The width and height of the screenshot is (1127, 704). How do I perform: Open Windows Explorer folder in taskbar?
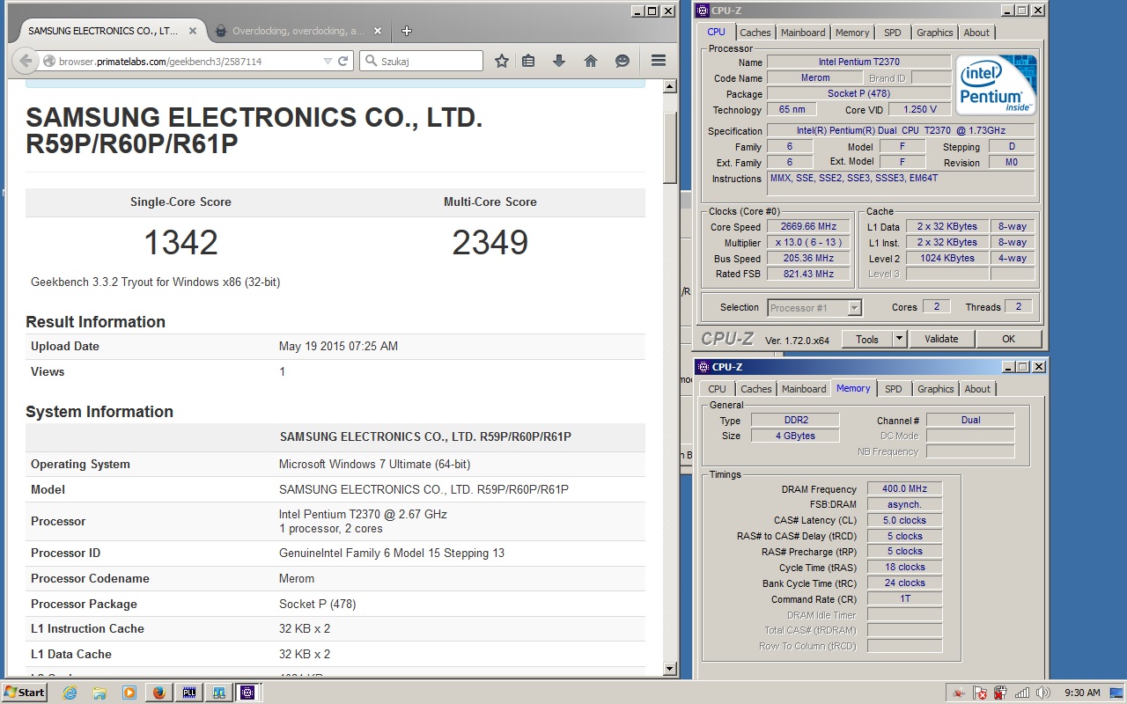99,693
